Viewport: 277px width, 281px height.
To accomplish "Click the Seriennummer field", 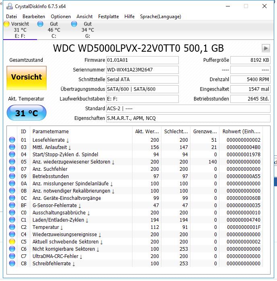I will [143, 70].
